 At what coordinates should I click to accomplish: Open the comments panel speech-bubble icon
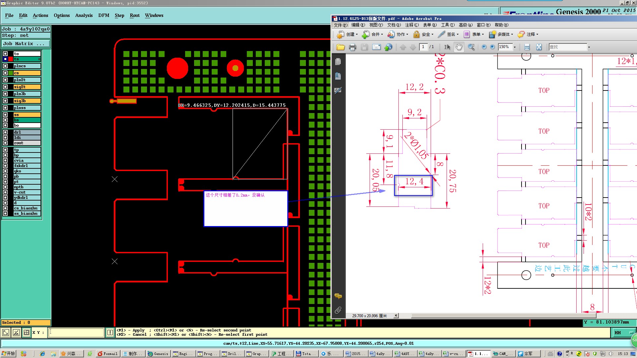click(x=338, y=296)
